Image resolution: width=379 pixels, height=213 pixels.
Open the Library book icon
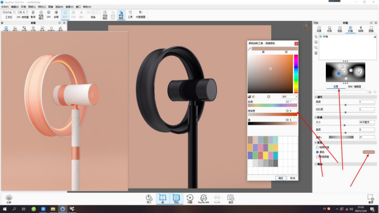163,199
